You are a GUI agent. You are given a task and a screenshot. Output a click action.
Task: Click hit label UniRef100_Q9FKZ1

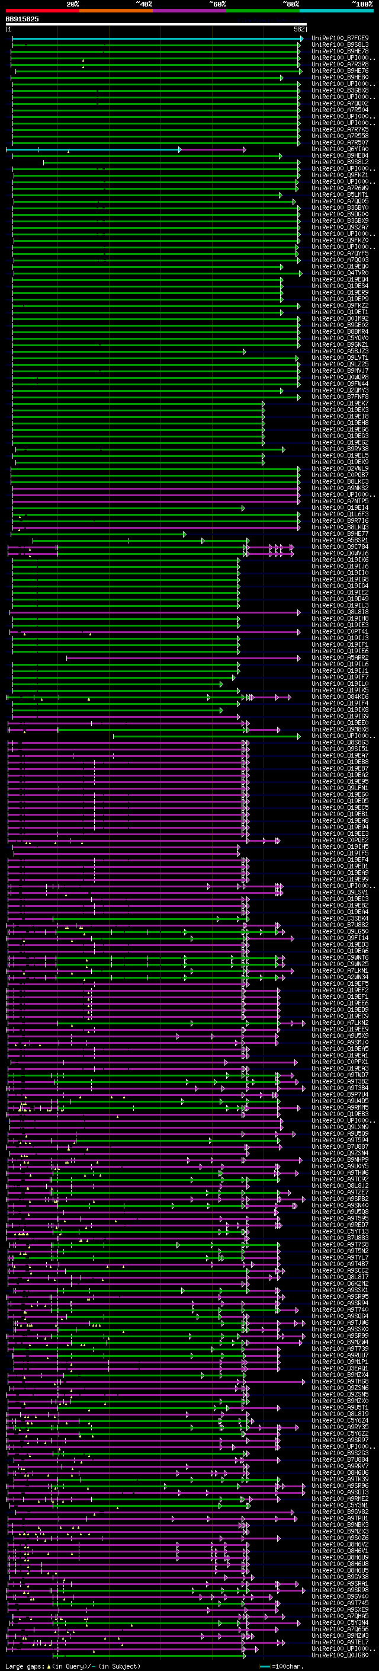[340, 175]
